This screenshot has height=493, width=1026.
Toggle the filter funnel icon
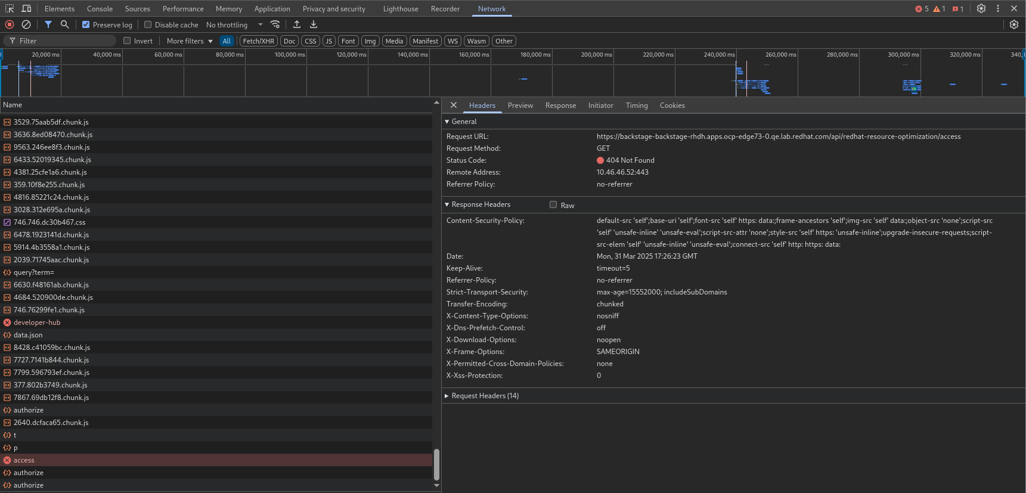pos(48,24)
